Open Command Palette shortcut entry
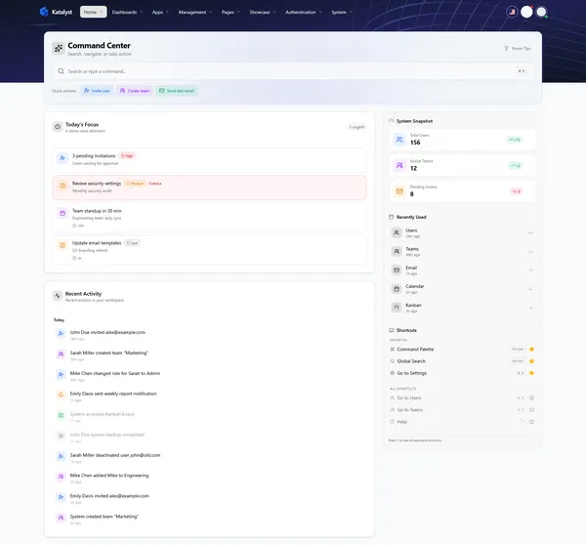Viewport: 586px width, 545px height. 462,349
